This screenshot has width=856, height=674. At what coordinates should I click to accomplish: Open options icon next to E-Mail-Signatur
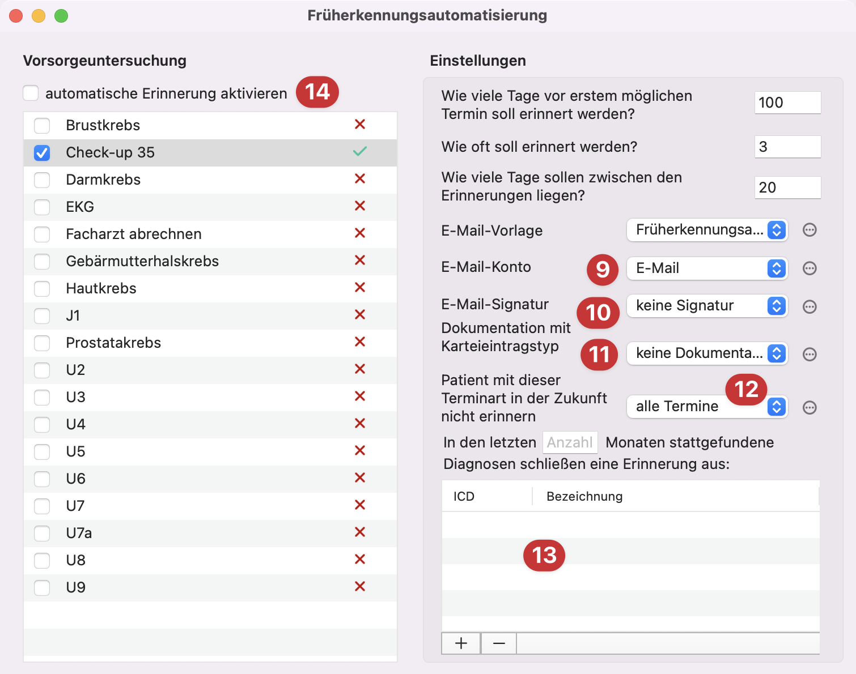(810, 307)
